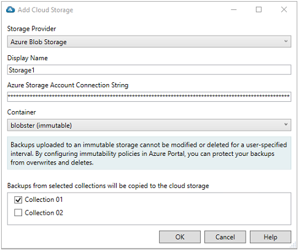Click the immutable storage information box
This screenshot has height=251, width=299.
(x=149, y=153)
